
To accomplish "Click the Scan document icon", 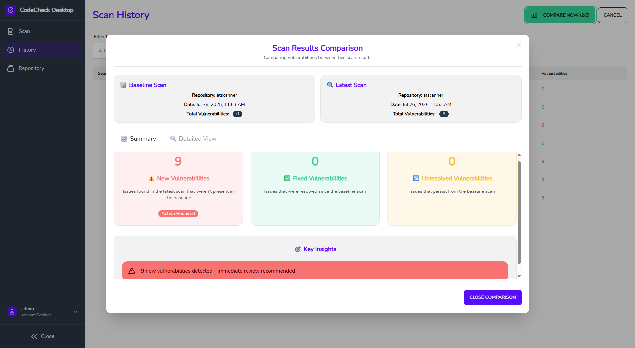I will tap(11, 31).
